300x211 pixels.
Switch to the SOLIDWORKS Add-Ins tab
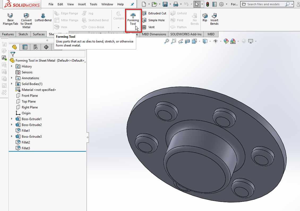coord(186,34)
